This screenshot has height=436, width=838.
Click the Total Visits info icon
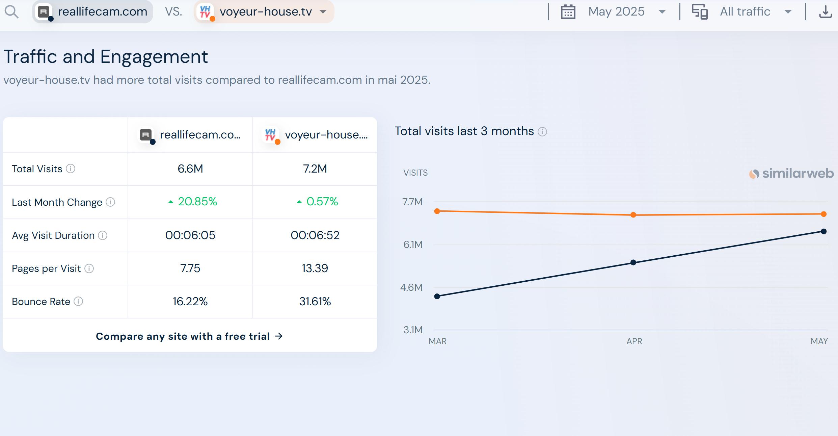tap(71, 169)
